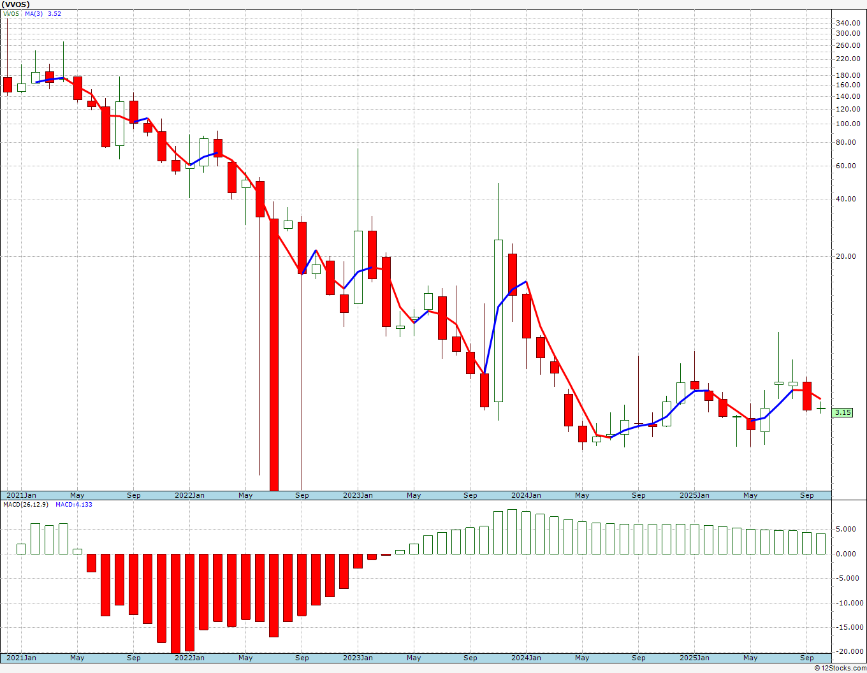Select the VVOS legend label
The width and height of the screenshot is (867, 673).
click(x=11, y=13)
